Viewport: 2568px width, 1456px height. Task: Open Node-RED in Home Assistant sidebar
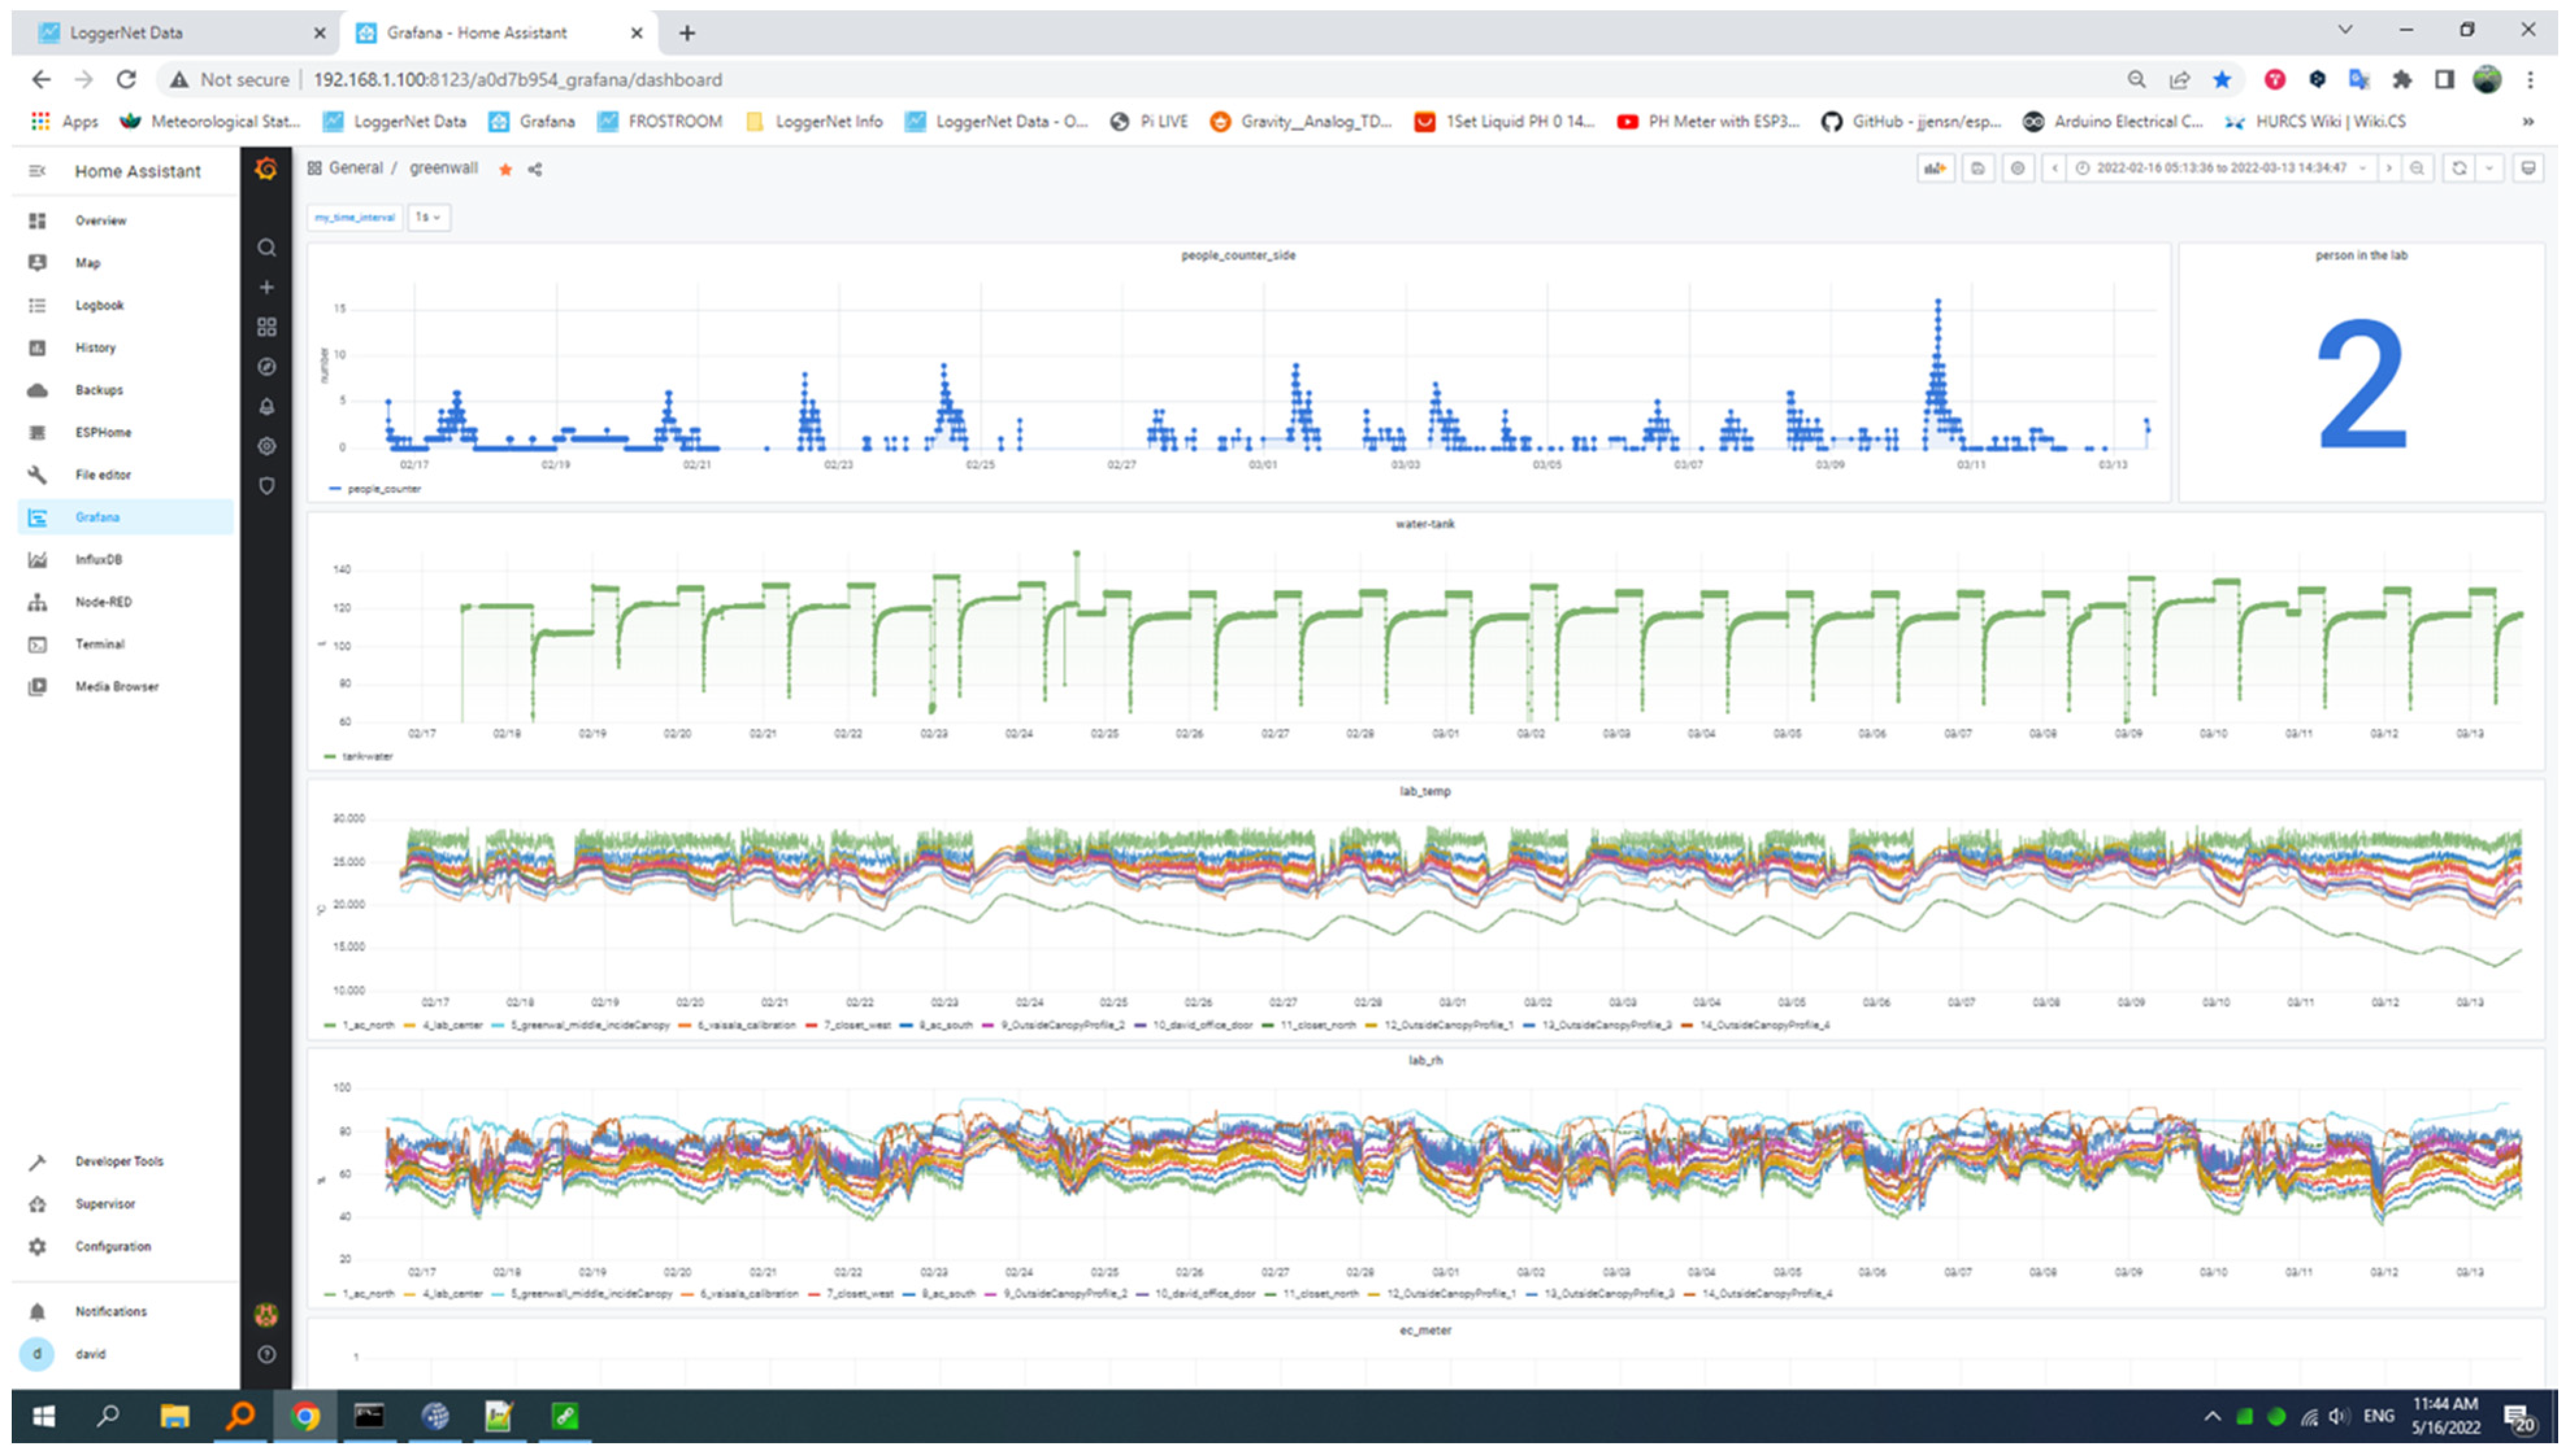[103, 602]
